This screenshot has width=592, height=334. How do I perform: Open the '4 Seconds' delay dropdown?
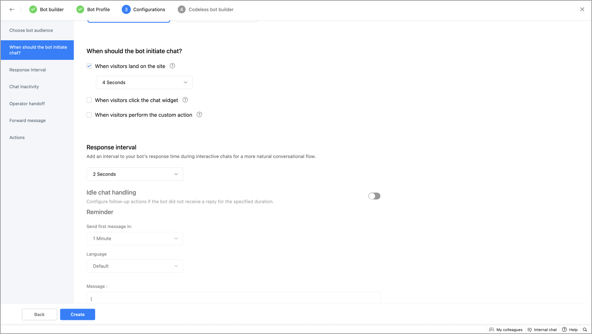[144, 83]
